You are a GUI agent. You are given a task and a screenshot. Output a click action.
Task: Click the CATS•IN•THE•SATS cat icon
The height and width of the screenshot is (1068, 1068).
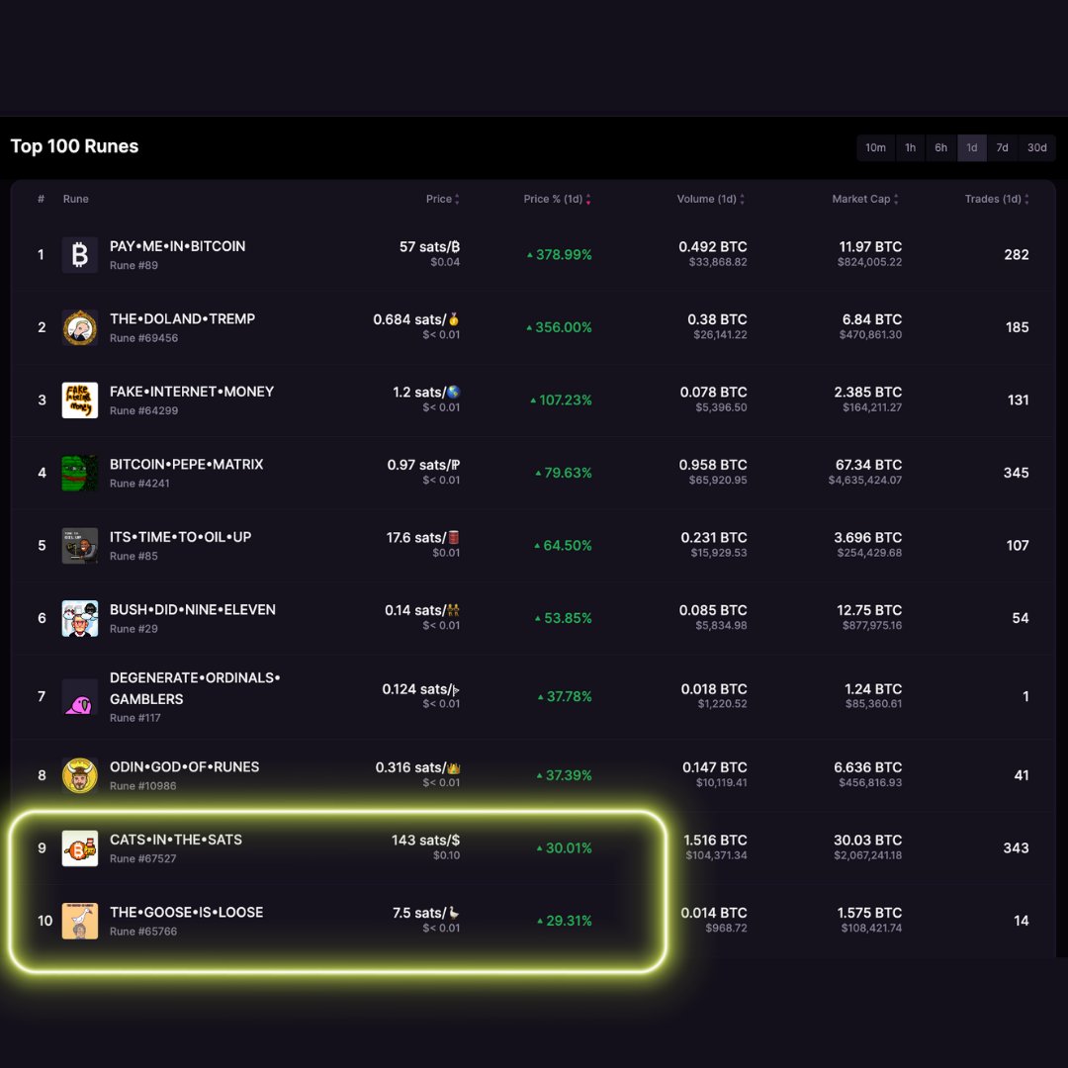(80, 848)
